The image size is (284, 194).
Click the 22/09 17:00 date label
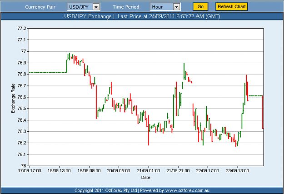(x=208, y=171)
